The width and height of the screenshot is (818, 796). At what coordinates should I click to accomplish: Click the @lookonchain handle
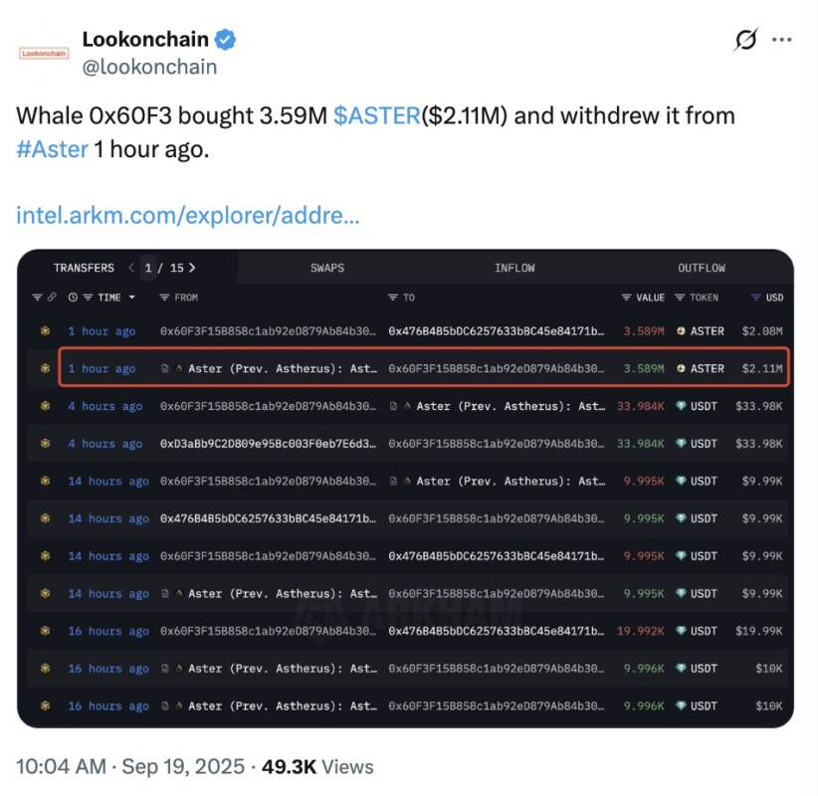pyautogui.click(x=149, y=68)
